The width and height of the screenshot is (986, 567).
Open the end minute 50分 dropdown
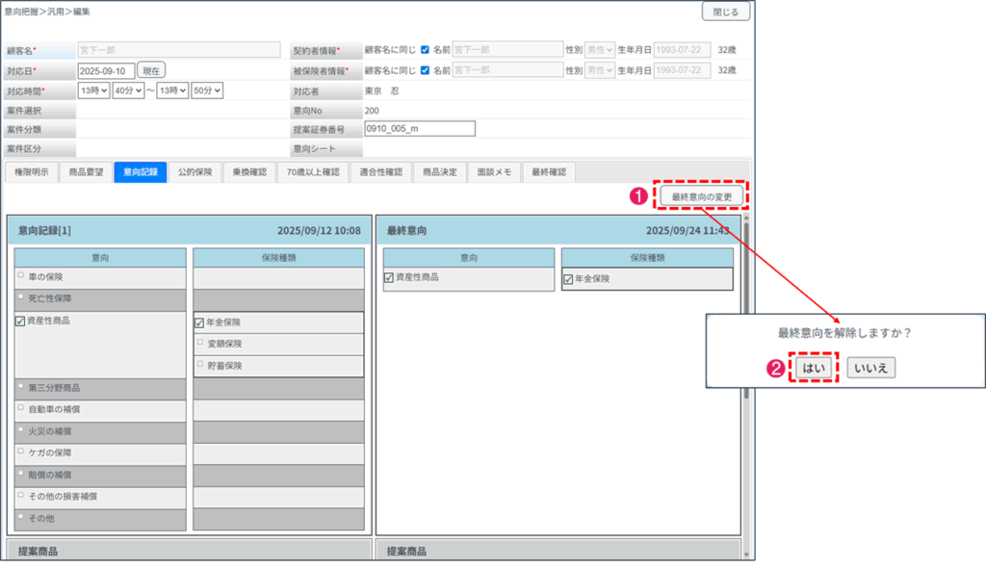[207, 90]
